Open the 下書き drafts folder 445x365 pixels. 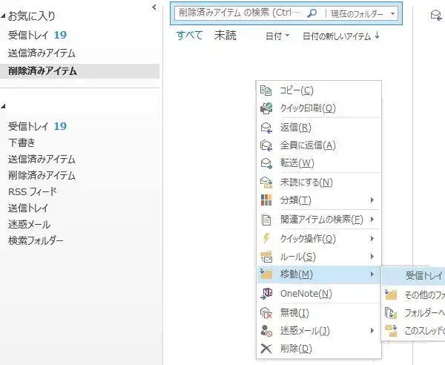(22, 142)
